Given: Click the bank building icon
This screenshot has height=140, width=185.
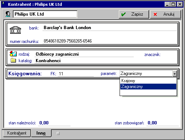Looking at the screenshot, I should click(15, 30).
